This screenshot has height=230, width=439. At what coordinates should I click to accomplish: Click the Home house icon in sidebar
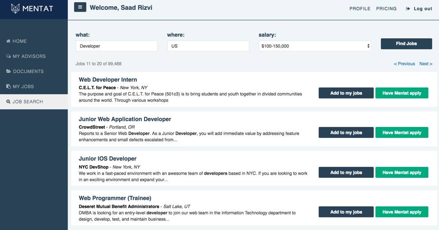[8, 41]
